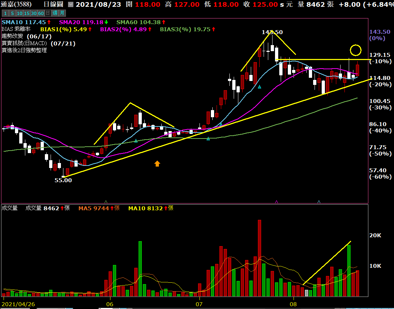The image size is (394, 309).
Task: Open the 日線圖 chart type dropdown arrow
Action: pyautogui.click(x=71, y=5)
